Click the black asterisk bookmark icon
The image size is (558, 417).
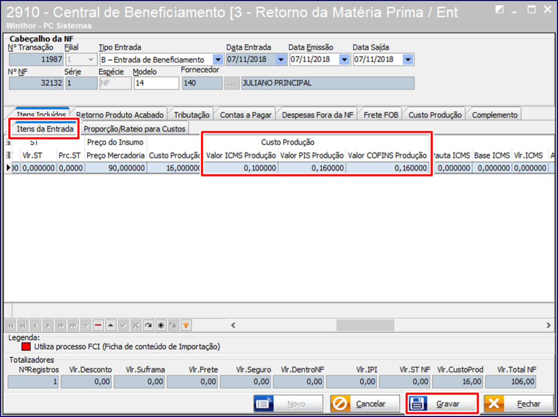click(161, 326)
